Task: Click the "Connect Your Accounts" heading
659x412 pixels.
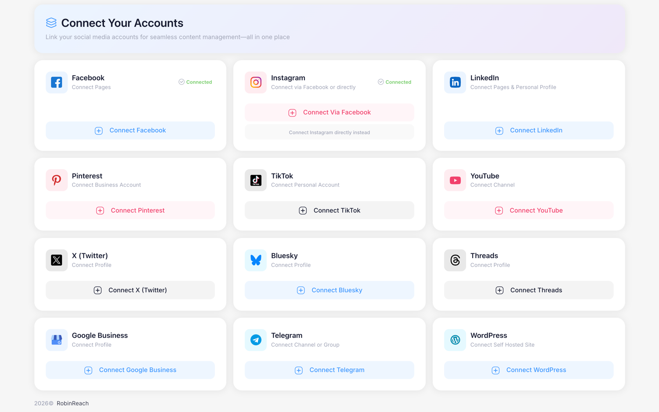Action: click(x=122, y=23)
